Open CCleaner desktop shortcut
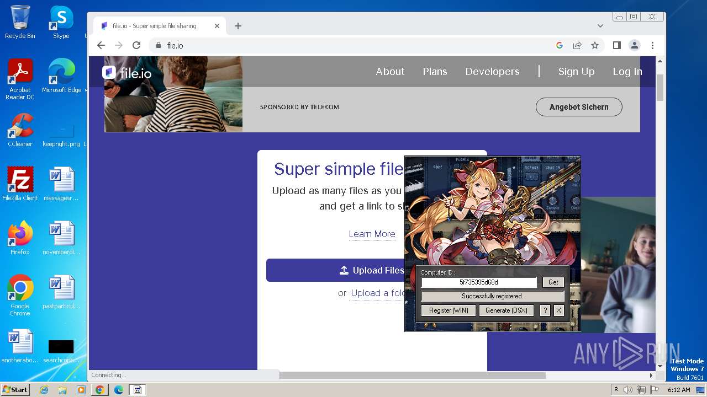The height and width of the screenshot is (397, 707). (20, 130)
